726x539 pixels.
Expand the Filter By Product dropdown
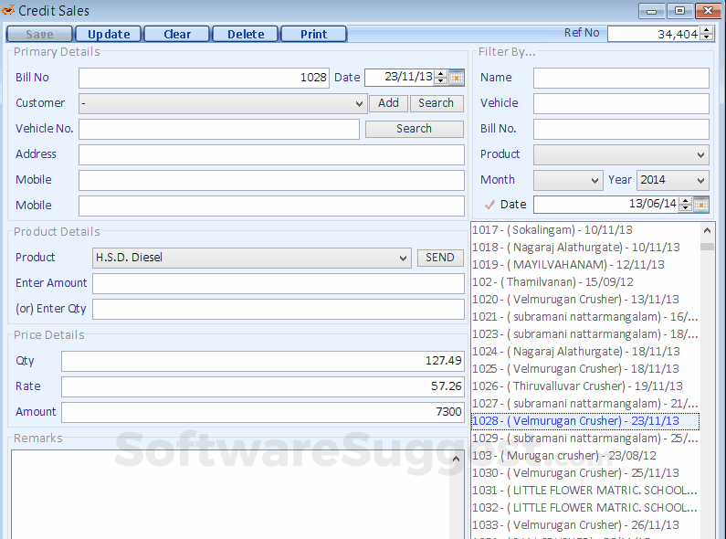700,154
